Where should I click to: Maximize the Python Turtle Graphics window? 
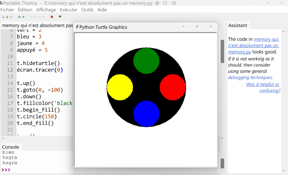pyautogui.click(x=197, y=27)
